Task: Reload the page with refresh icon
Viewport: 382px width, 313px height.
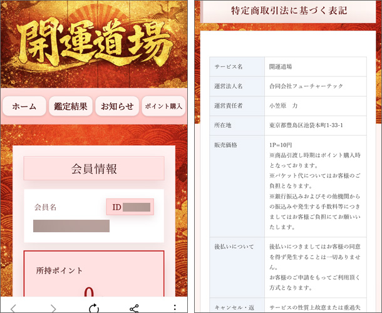Action: 94,308
